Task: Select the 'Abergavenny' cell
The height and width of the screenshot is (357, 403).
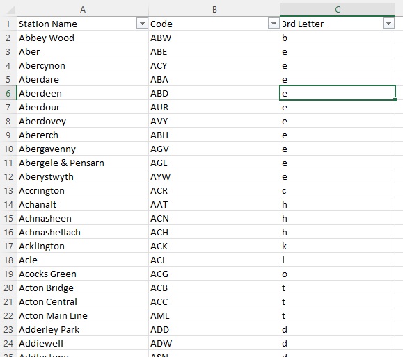Action: click(x=83, y=149)
